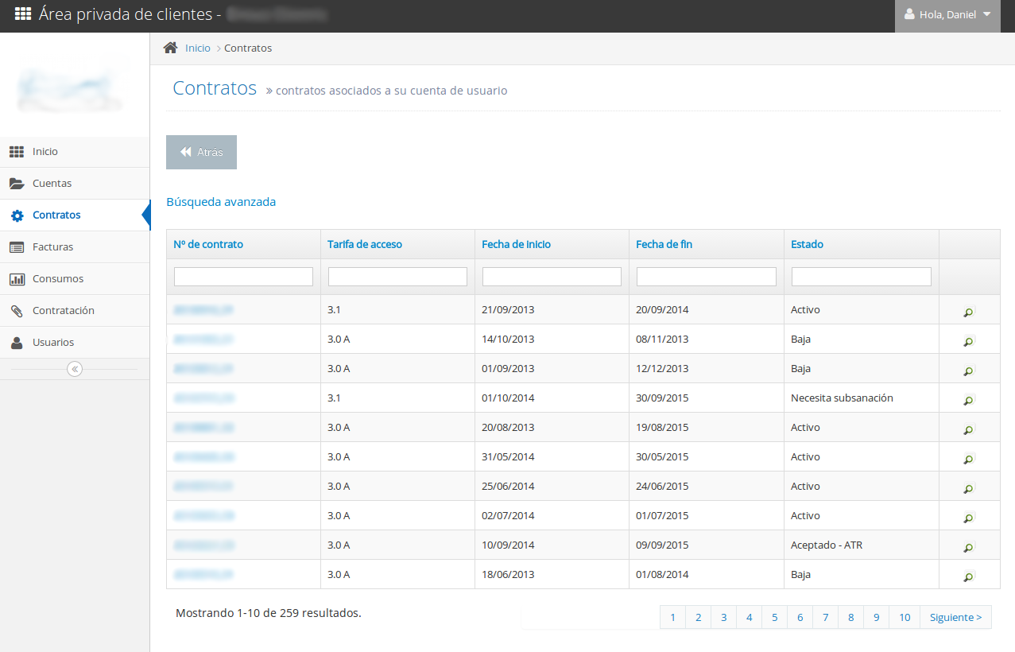The width and height of the screenshot is (1015, 652).
Task: Go to results page 5
Action: [774, 617]
